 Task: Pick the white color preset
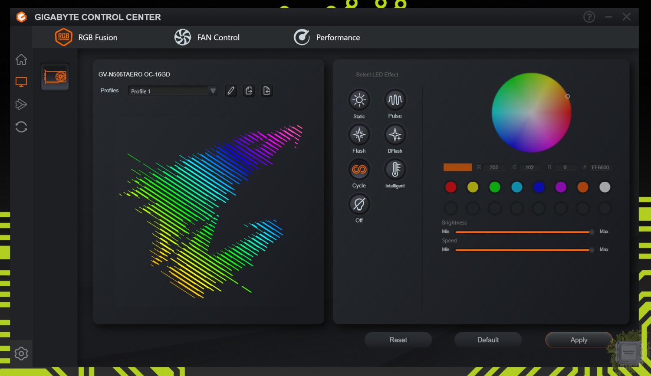(605, 187)
